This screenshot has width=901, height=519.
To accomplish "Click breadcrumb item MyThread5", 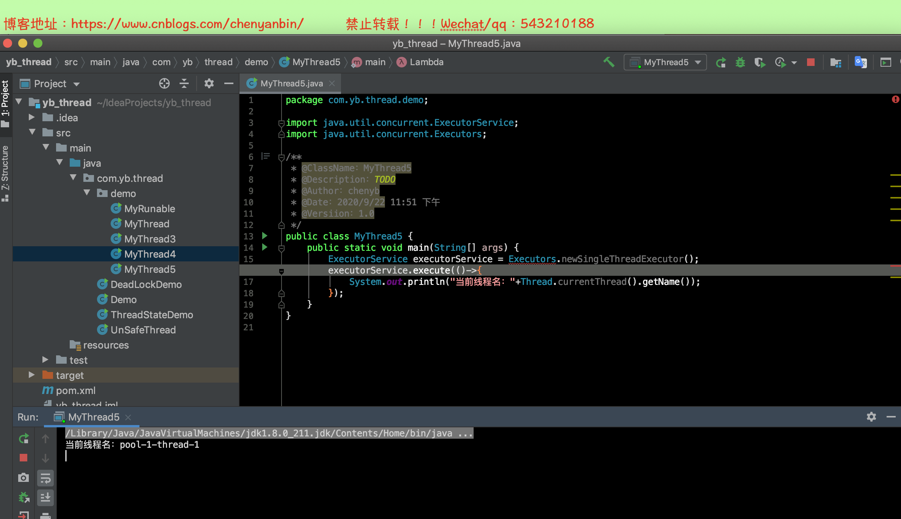I will click(x=310, y=62).
